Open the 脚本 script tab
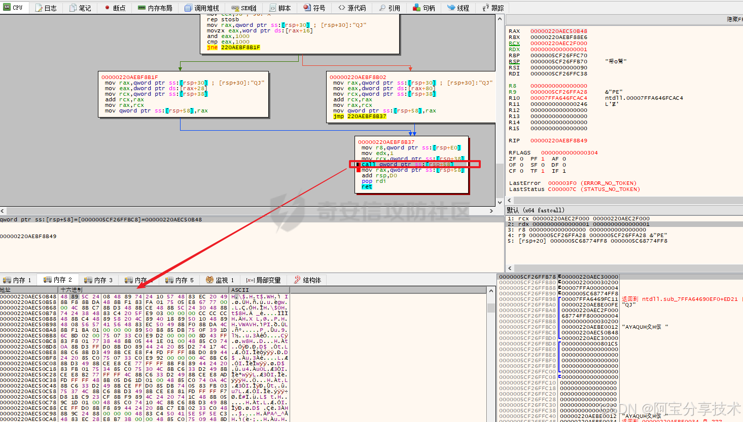 point(280,8)
